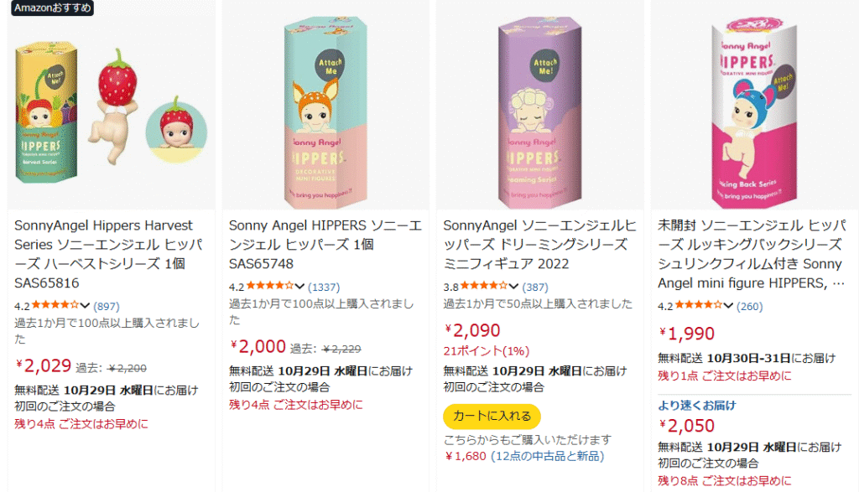Expand rating chevron for the 3.8-star item
859x492 pixels.
(x=513, y=286)
